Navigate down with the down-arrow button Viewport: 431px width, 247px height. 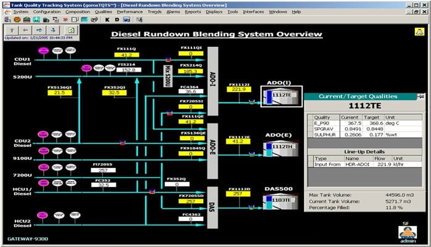click(x=53, y=30)
